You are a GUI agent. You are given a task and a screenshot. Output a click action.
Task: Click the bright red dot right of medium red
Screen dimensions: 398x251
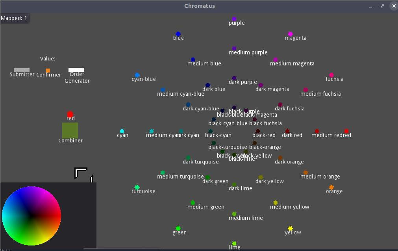pyautogui.click(x=346, y=131)
